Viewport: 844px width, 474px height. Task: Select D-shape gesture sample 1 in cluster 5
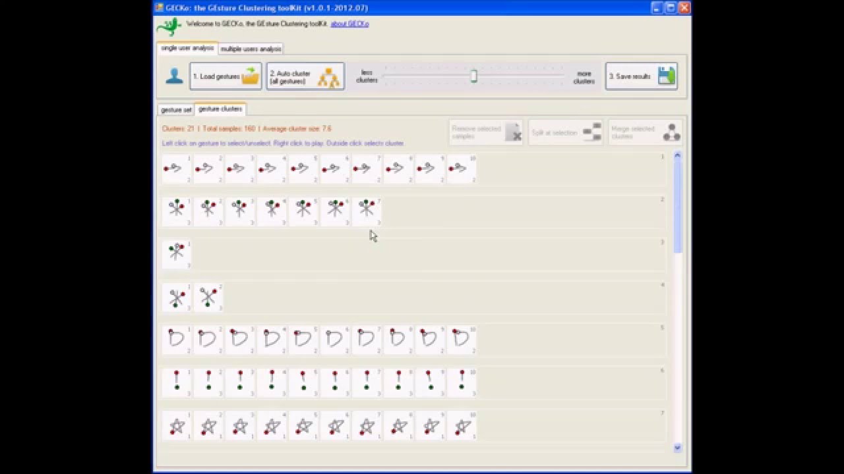(176, 340)
